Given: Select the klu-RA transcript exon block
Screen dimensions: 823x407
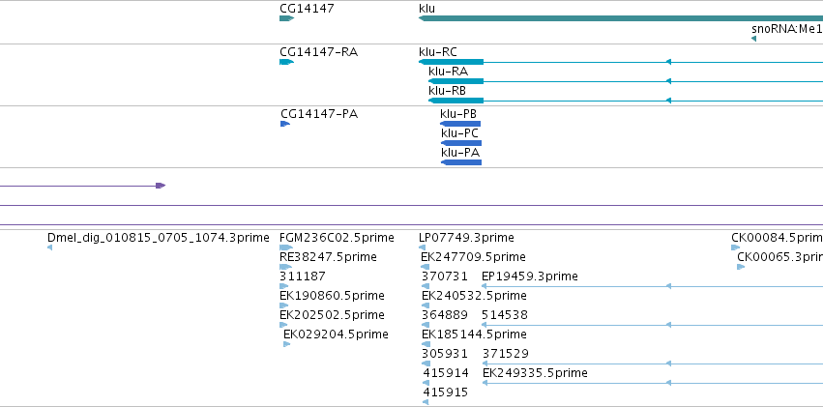Looking at the screenshot, I should [x=456, y=81].
